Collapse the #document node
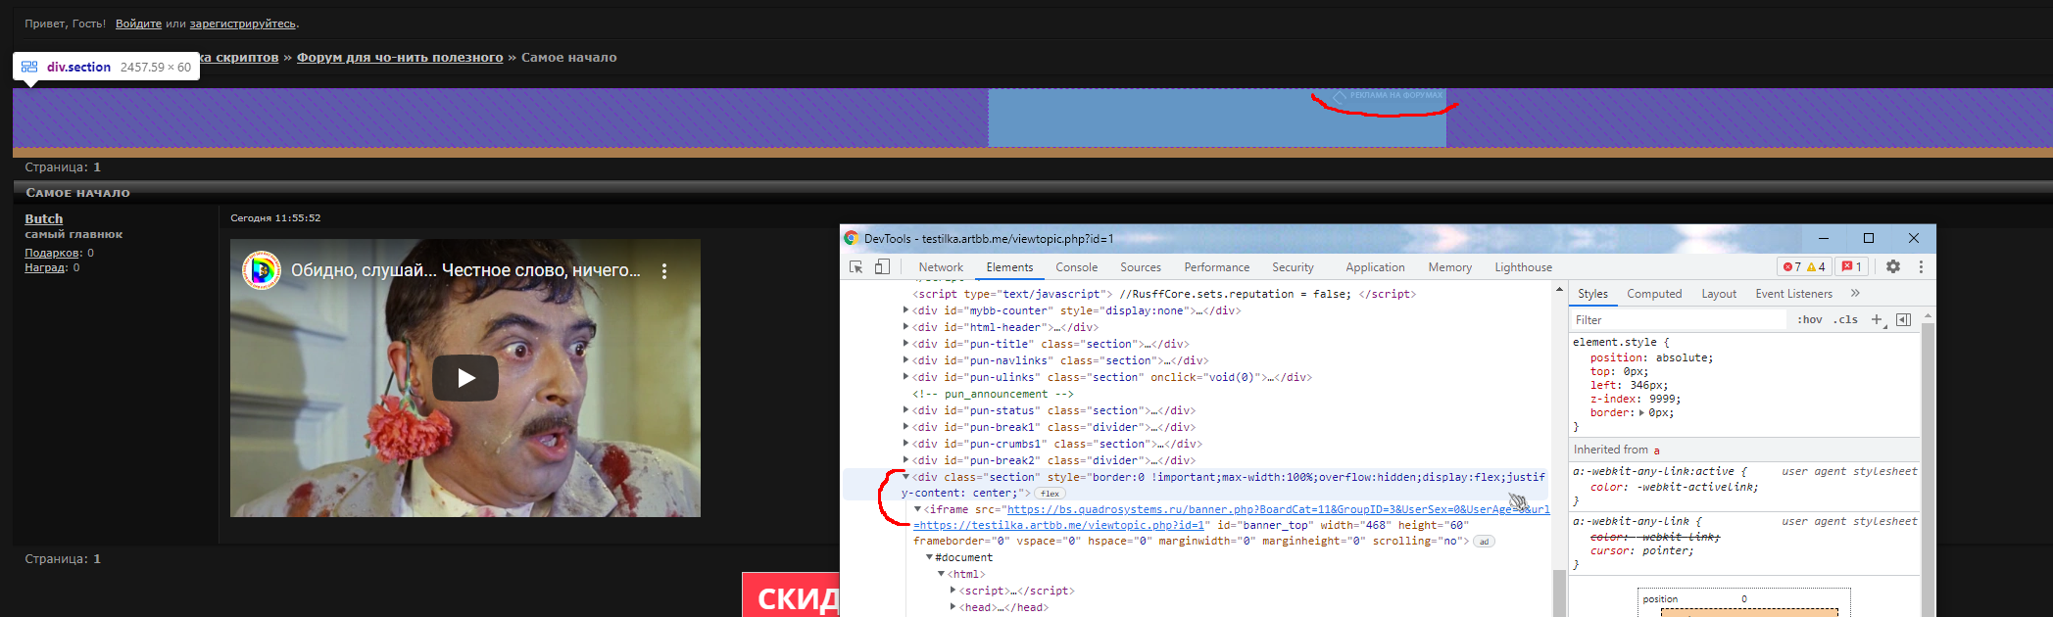 929,557
